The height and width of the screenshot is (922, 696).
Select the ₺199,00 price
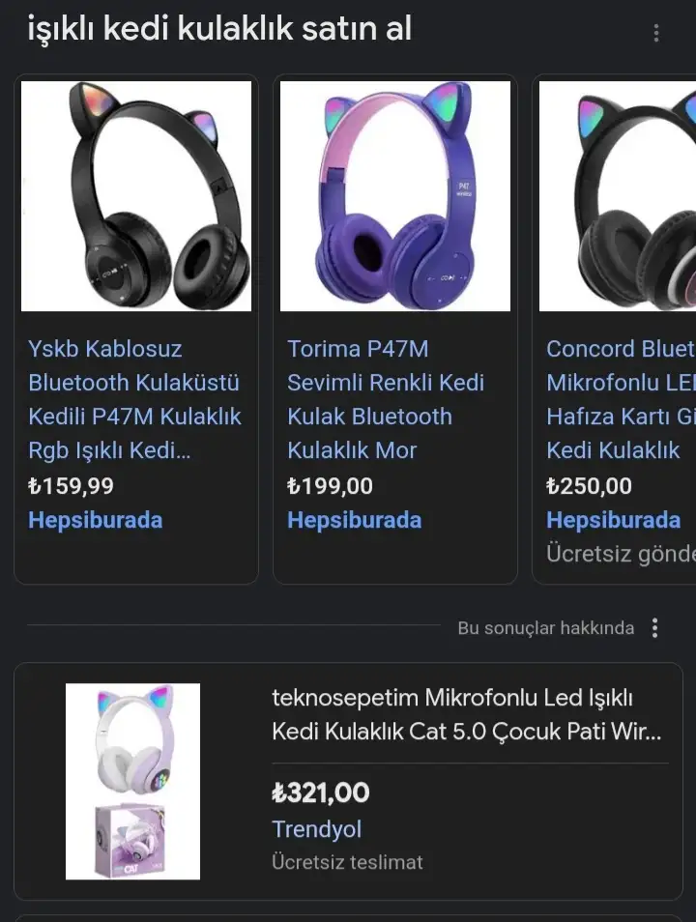click(x=330, y=486)
